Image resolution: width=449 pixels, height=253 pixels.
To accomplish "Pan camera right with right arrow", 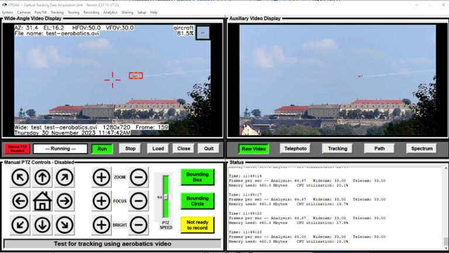I will 64,201.
